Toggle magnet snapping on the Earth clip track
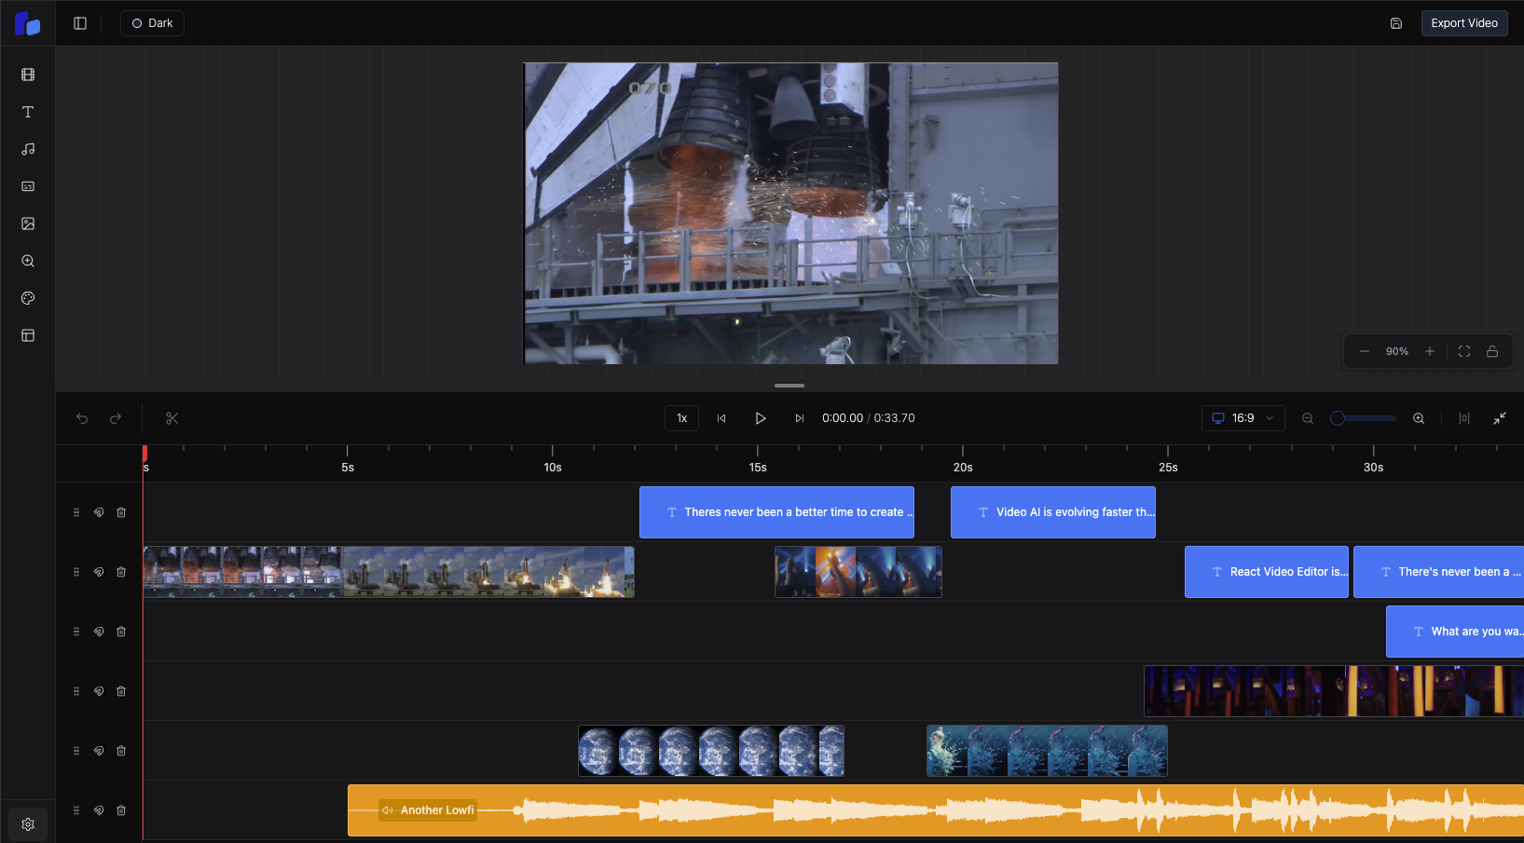The height and width of the screenshot is (843, 1524). (x=99, y=751)
